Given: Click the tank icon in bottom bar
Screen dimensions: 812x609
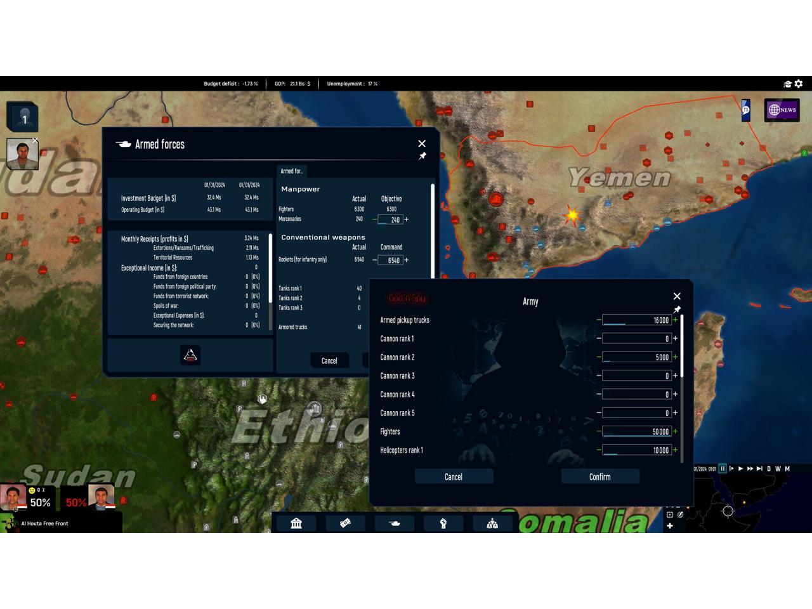Looking at the screenshot, I should pos(394,523).
